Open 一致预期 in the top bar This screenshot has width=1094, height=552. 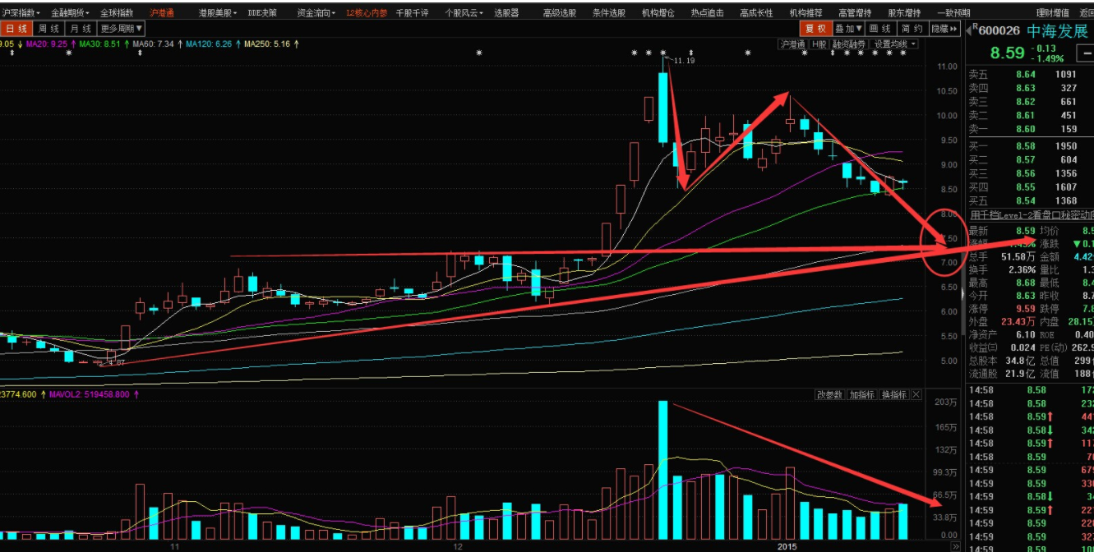click(954, 13)
